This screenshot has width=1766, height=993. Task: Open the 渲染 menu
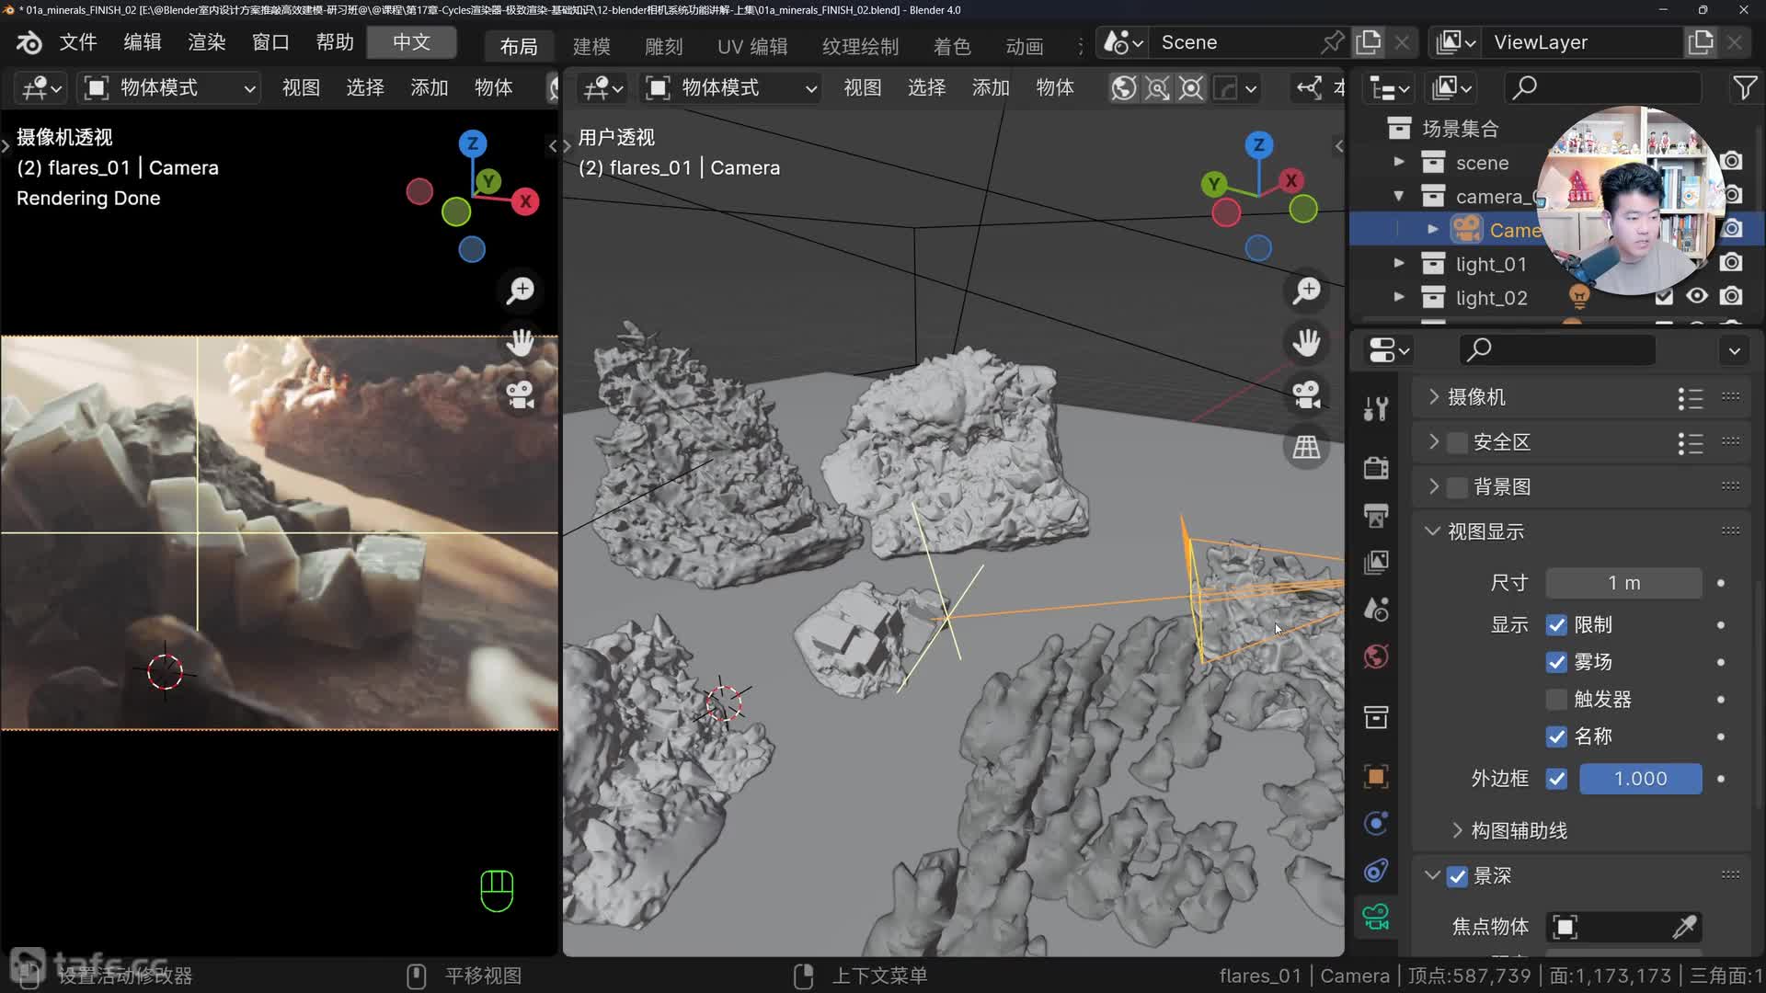205,42
